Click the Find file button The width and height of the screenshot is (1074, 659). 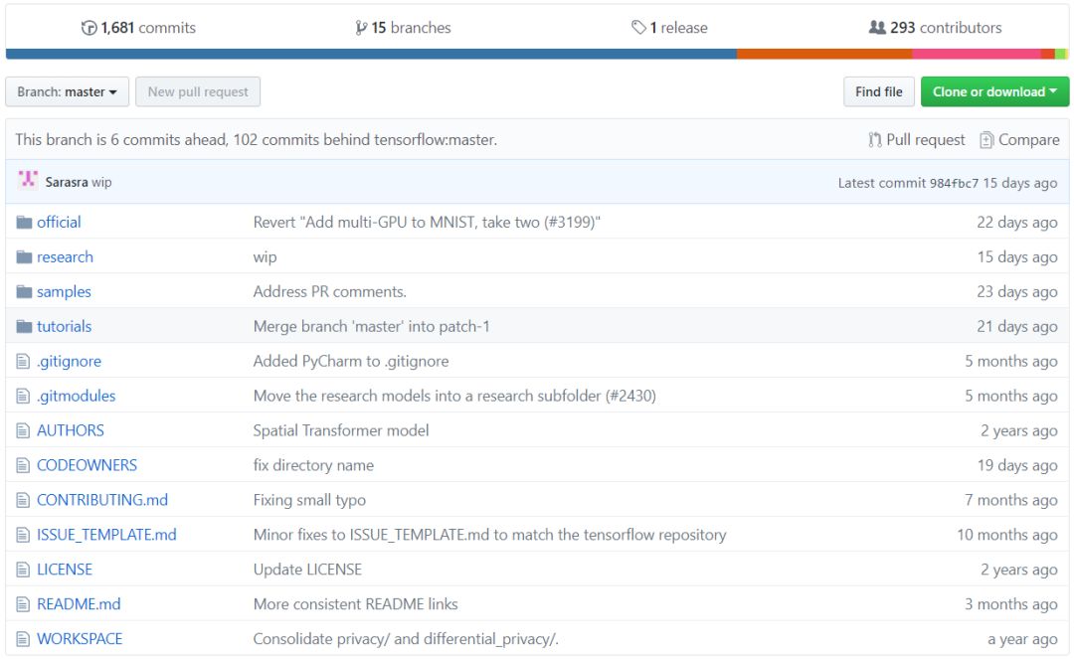(x=879, y=92)
